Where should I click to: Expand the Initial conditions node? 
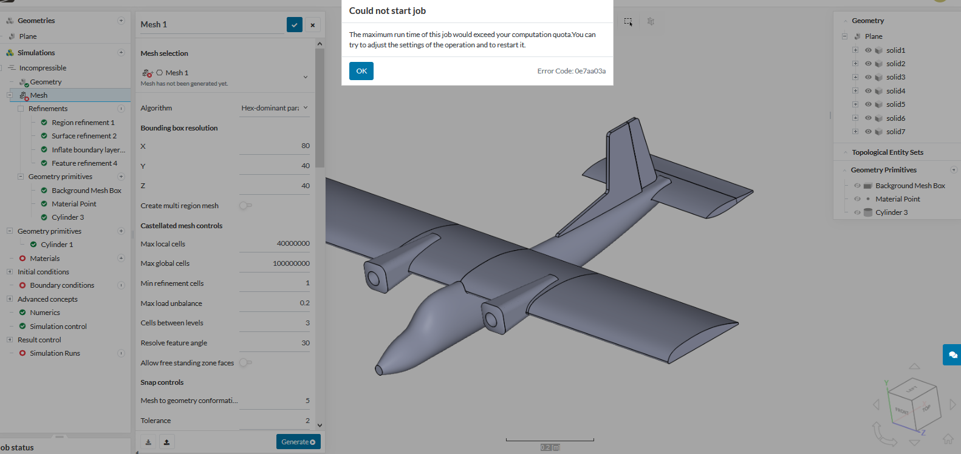[9, 272]
